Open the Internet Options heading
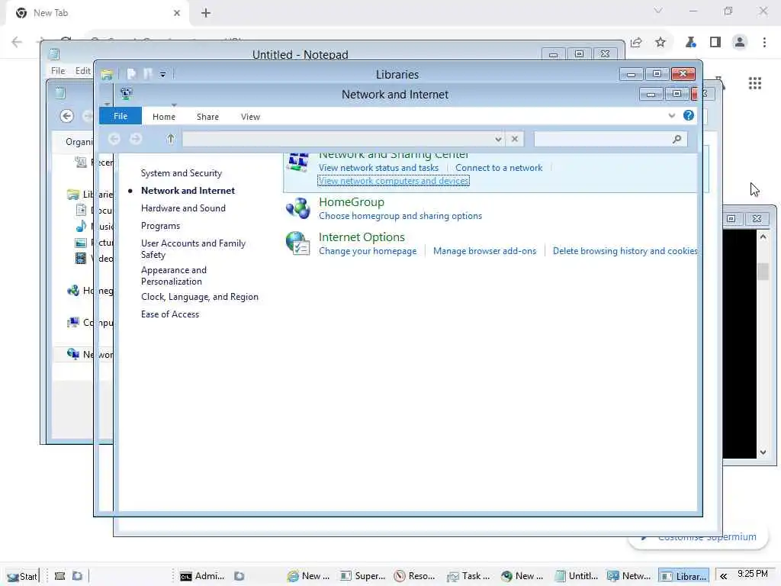The image size is (781, 586). (362, 237)
